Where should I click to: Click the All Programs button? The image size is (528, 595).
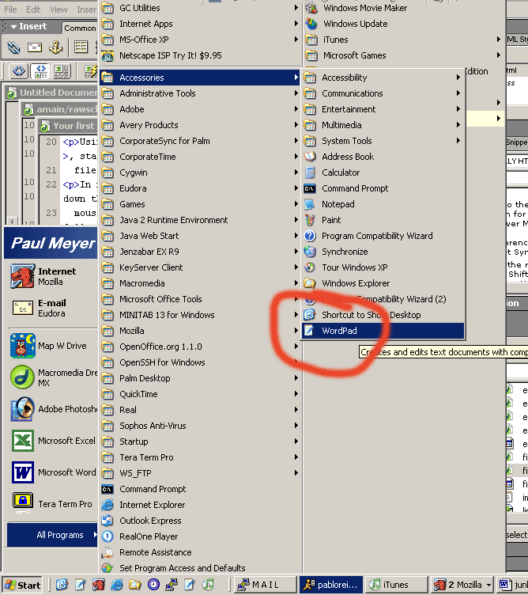52,535
